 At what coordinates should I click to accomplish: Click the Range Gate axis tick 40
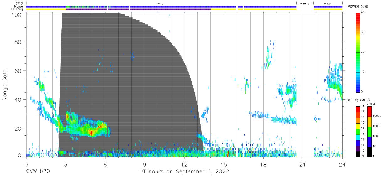(x=18, y=100)
